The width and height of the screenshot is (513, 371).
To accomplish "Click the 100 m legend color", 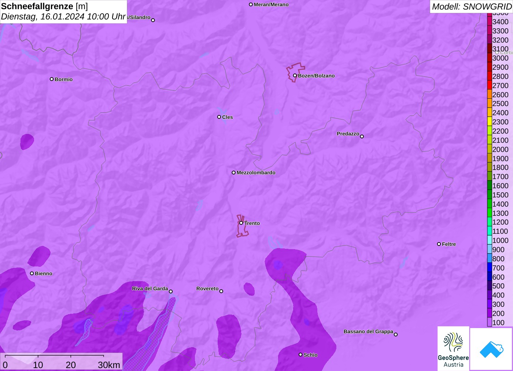I will point(490,322).
